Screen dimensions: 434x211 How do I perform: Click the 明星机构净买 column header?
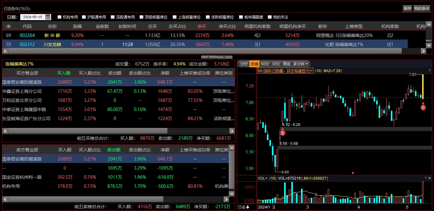point(292,26)
